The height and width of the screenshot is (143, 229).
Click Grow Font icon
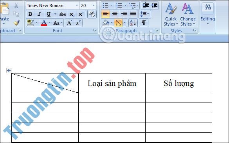69,23
